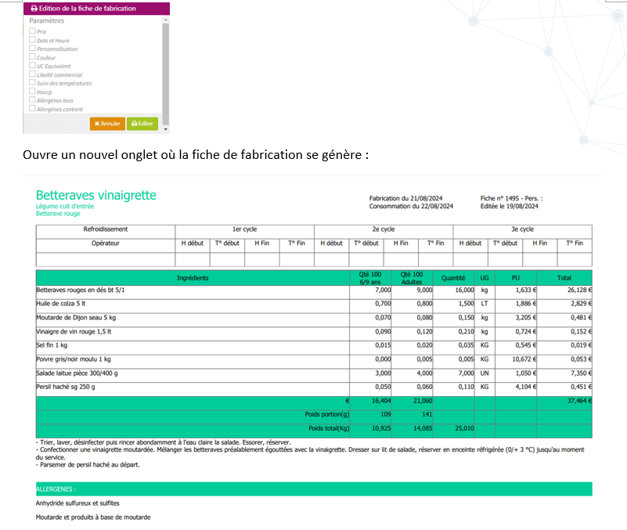Image resolution: width=627 pixels, height=530 pixels.
Task: Check Libellé commercial option
Action: (x=32, y=74)
